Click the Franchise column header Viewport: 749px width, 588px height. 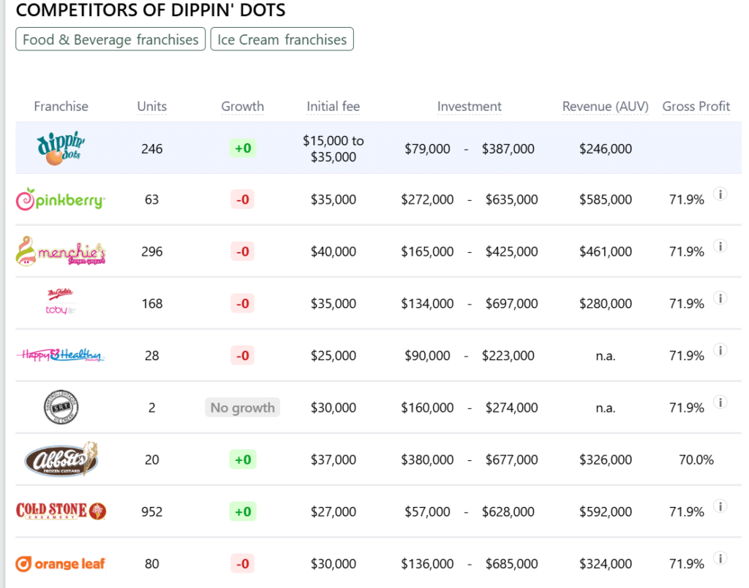coord(61,107)
